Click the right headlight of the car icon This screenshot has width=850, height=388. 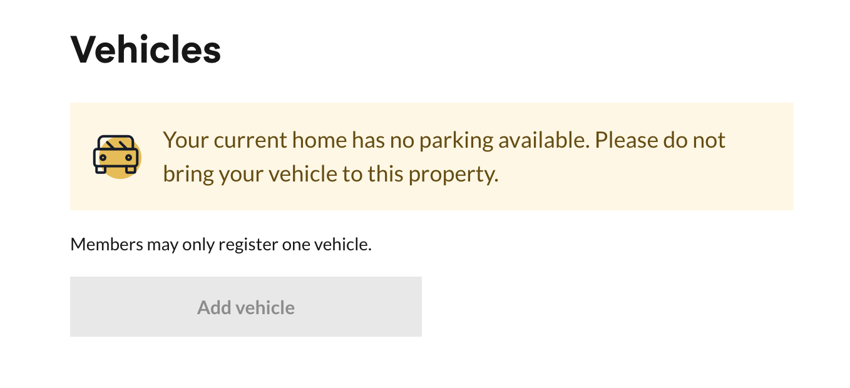click(128, 158)
